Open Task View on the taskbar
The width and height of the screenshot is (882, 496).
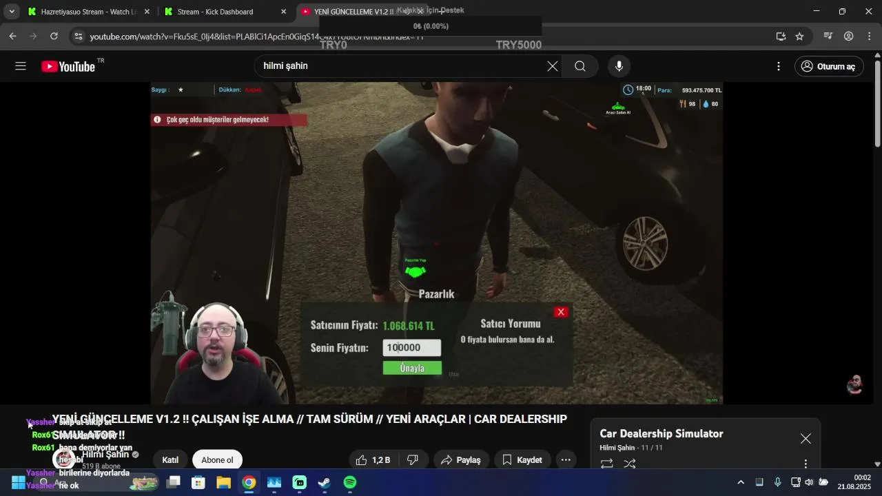[174, 483]
